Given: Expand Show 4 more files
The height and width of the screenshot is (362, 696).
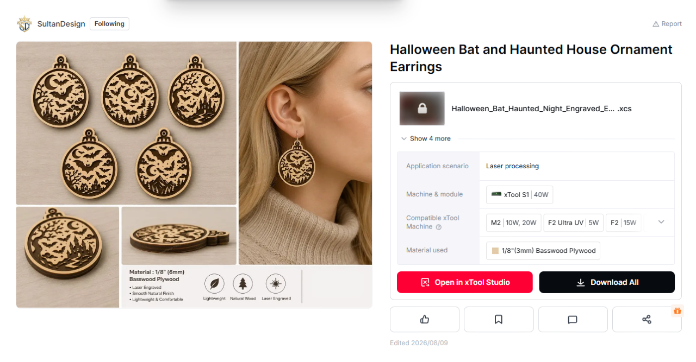Looking at the screenshot, I should click(x=426, y=138).
